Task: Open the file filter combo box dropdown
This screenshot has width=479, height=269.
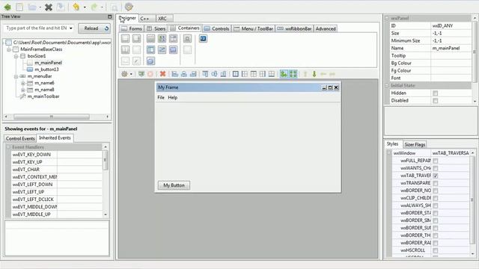Action: (71, 28)
